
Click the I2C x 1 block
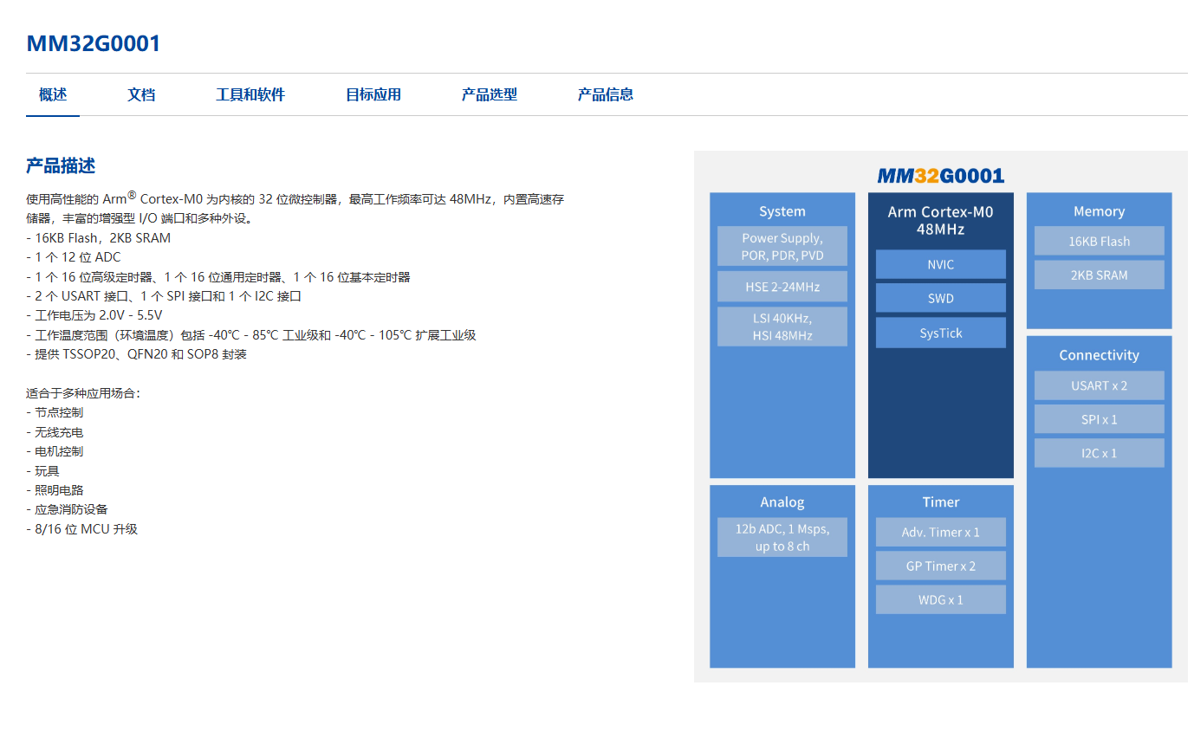click(1099, 453)
